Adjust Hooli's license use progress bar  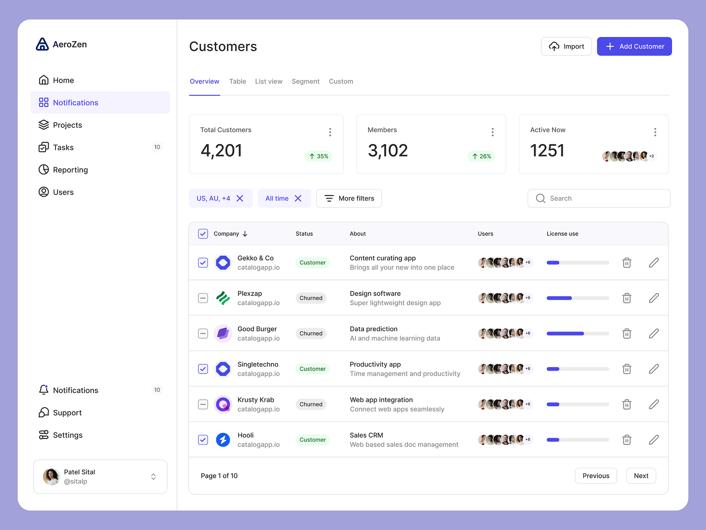point(577,440)
